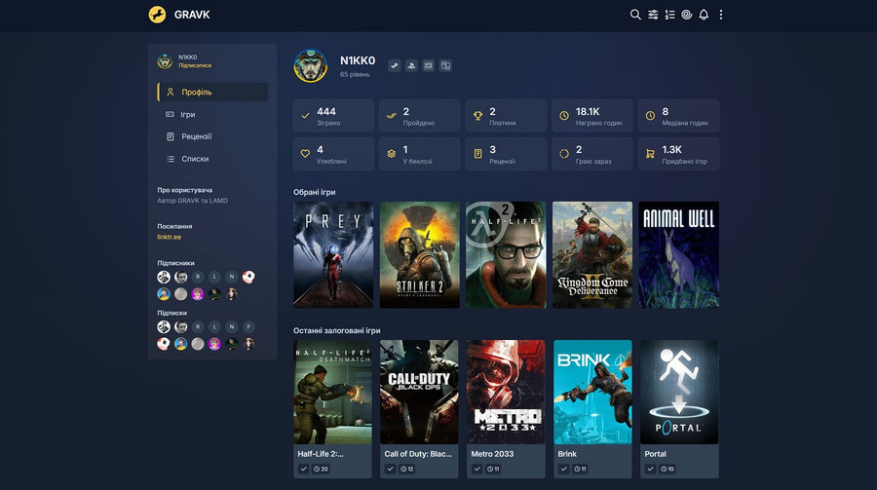
Task: Open the 1 У беклозі stat card
Action: click(419, 154)
